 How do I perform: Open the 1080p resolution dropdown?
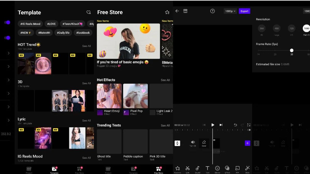pyautogui.click(x=230, y=11)
